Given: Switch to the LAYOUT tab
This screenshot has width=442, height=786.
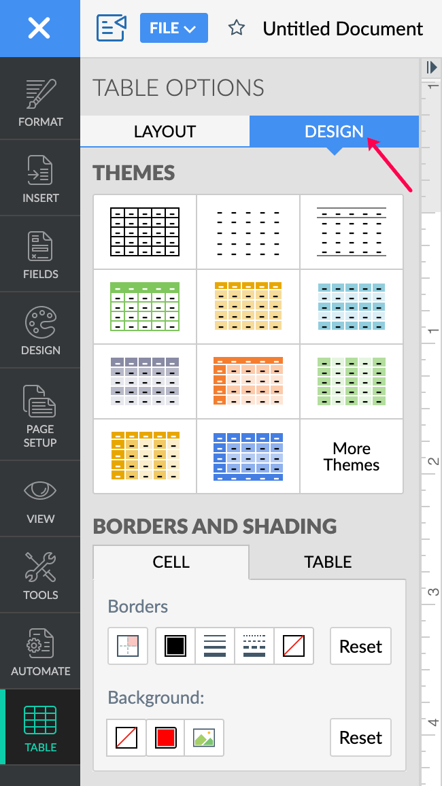Looking at the screenshot, I should pos(165,132).
